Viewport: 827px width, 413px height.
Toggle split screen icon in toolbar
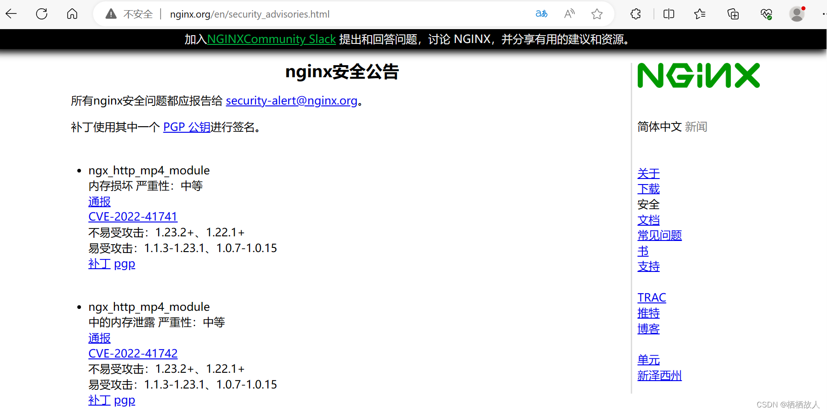point(669,14)
